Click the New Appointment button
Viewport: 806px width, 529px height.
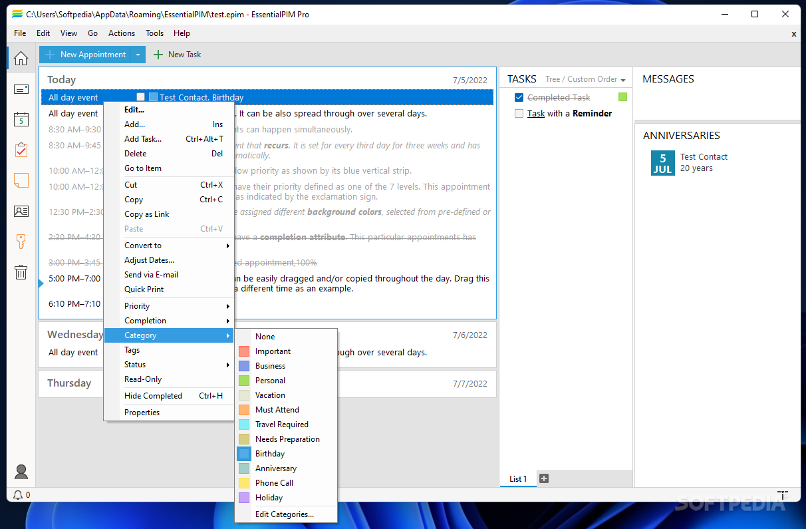point(84,55)
